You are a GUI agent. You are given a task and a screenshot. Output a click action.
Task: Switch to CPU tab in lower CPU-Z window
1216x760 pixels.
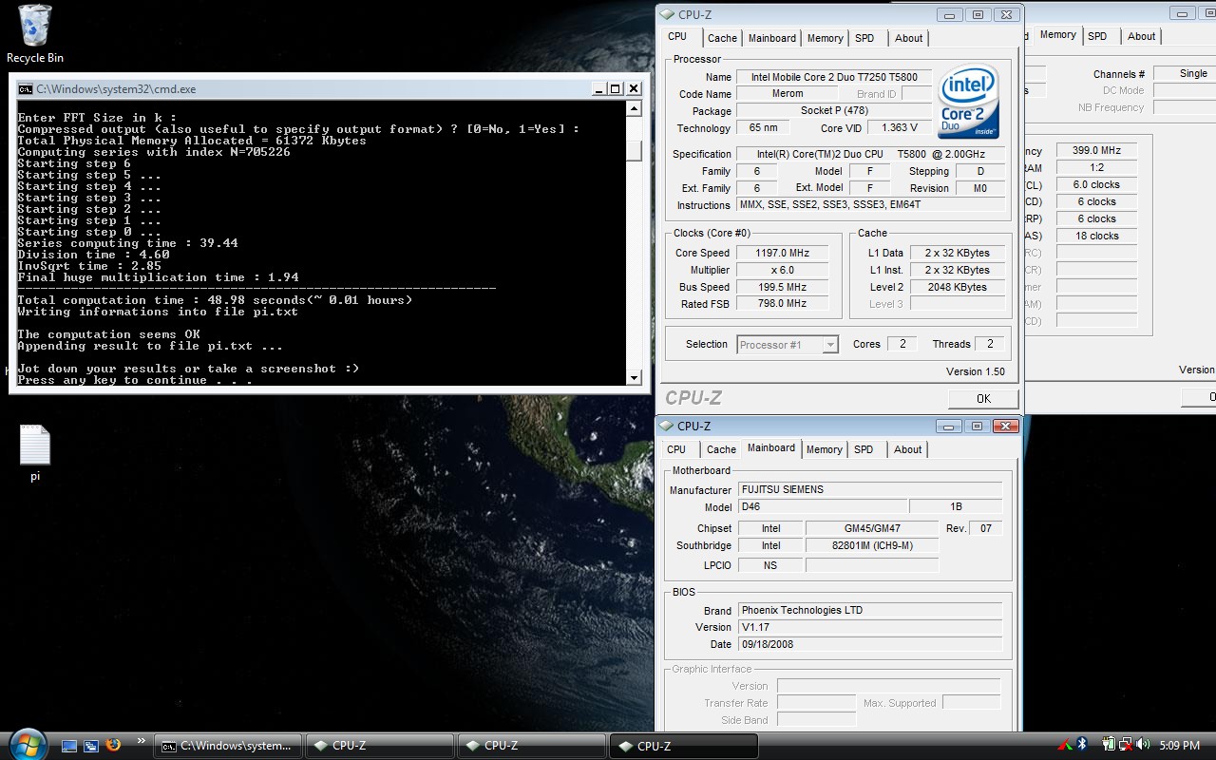pos(676,449)
